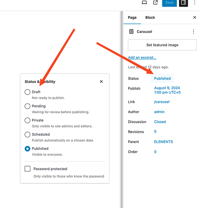The image size is (201, 208).
Task: Close the Status & visibility popup
Action: point(101,82)
